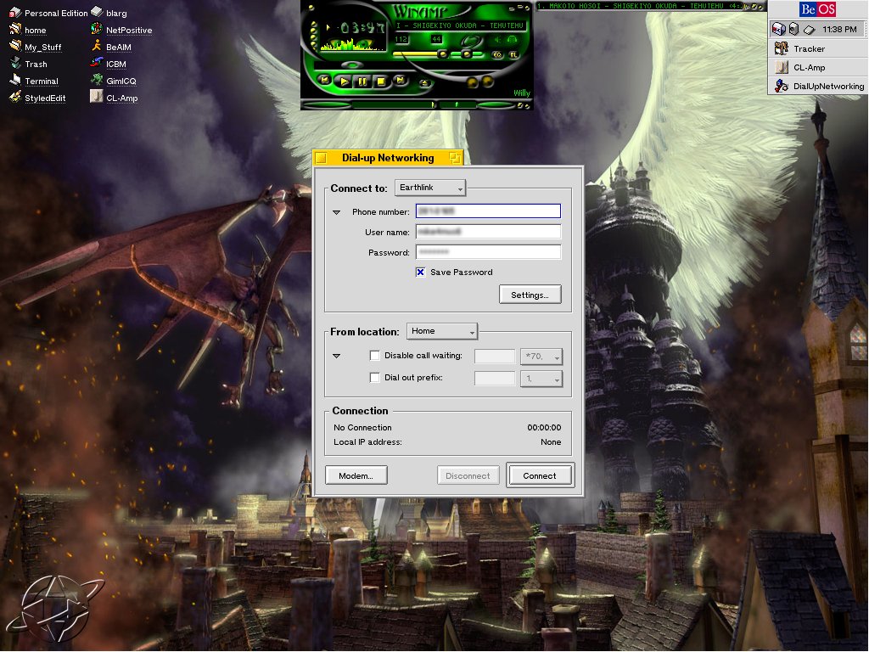Launch ICBM from the desktop
Image resolution: width=869 pixels, height=652 pixels.
97,63
